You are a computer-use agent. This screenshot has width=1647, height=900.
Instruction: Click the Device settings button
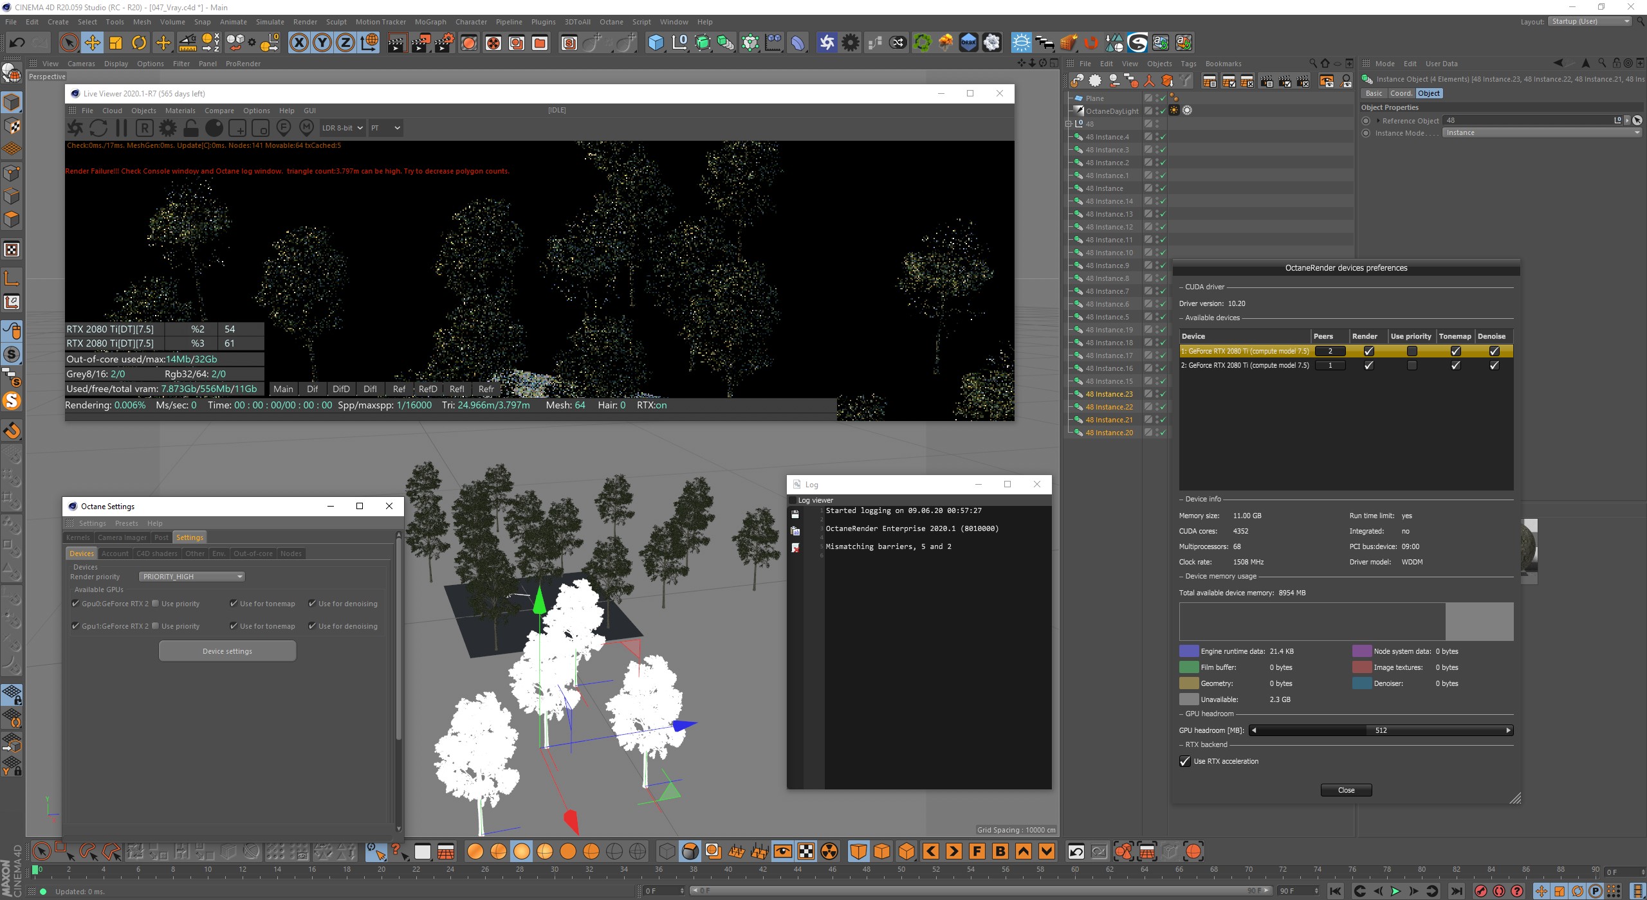coord(227,651)
